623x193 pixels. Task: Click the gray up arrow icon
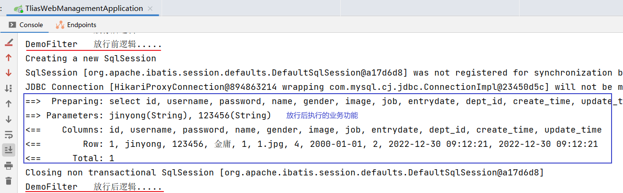[x=9, y=103]
